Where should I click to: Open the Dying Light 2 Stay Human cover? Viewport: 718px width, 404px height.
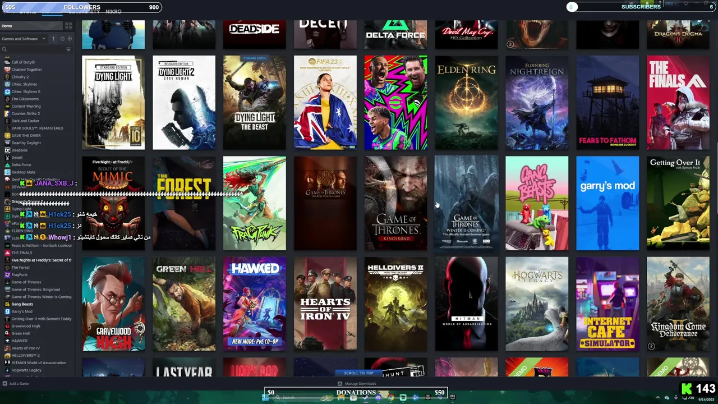(184, 103)
